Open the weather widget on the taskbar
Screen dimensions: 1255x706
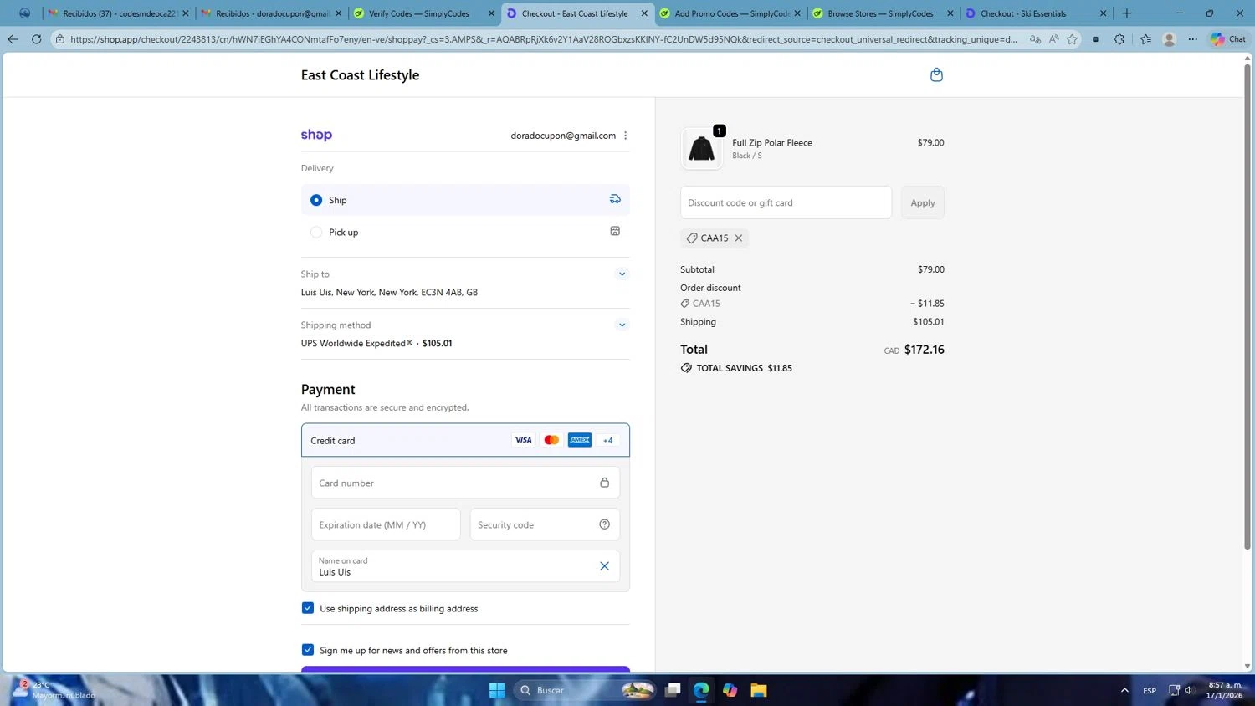[54, 690]
